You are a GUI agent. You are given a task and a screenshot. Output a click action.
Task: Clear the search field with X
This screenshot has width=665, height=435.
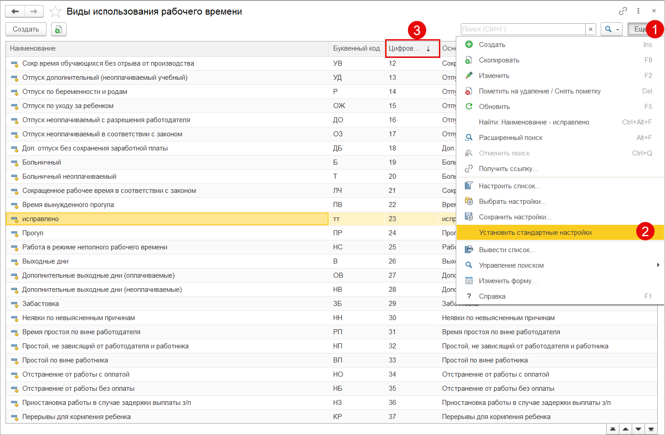591,29
